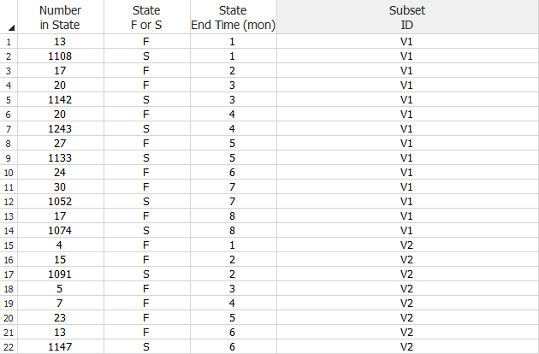Click the select-all corner triangle
The width and height of the screenshot is (539, 354).
point(10,27)
